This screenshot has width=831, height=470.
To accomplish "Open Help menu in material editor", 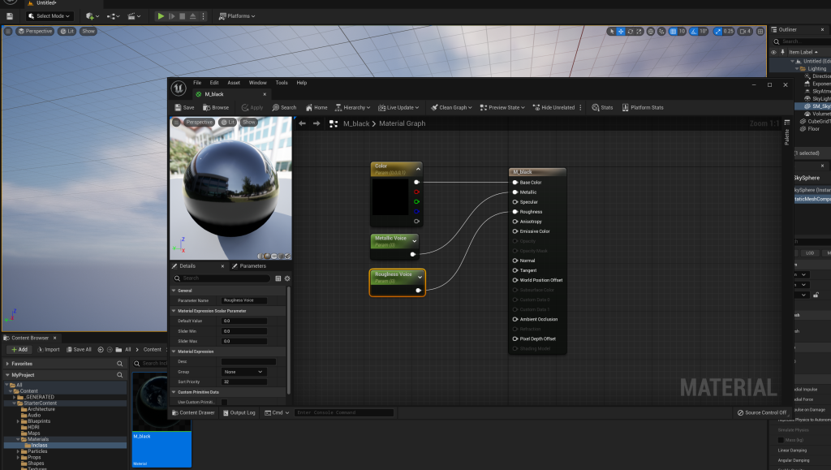I will 302,83.
